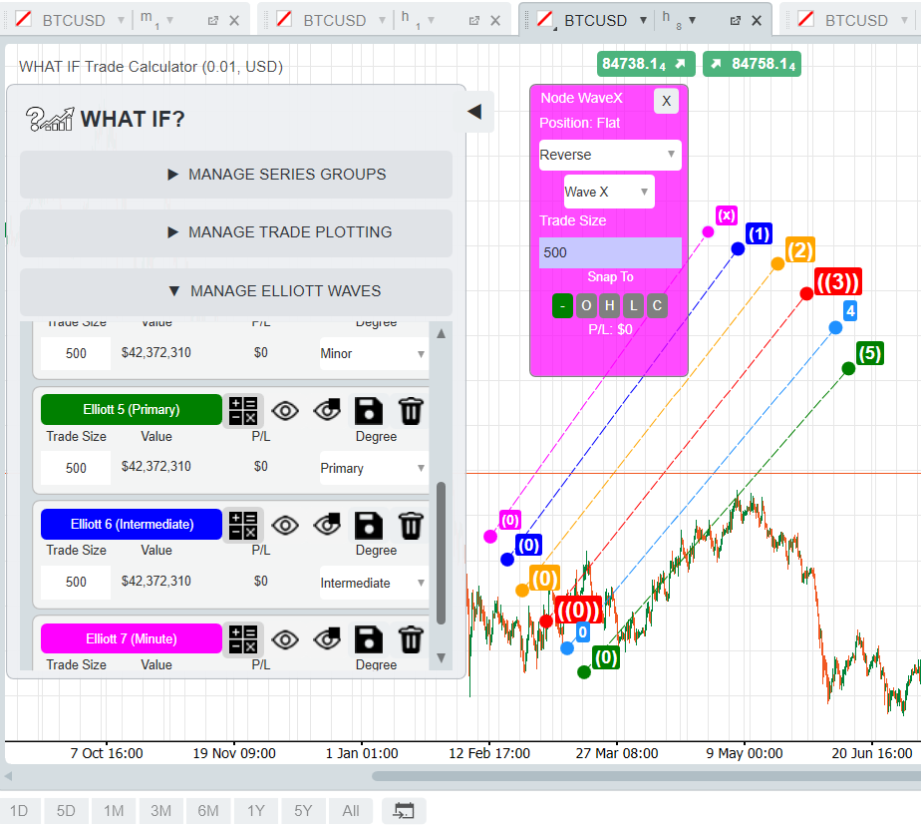
Task: Open calculator icon for Elliott 5 (Primary)
Action: [x=243, y=410]
